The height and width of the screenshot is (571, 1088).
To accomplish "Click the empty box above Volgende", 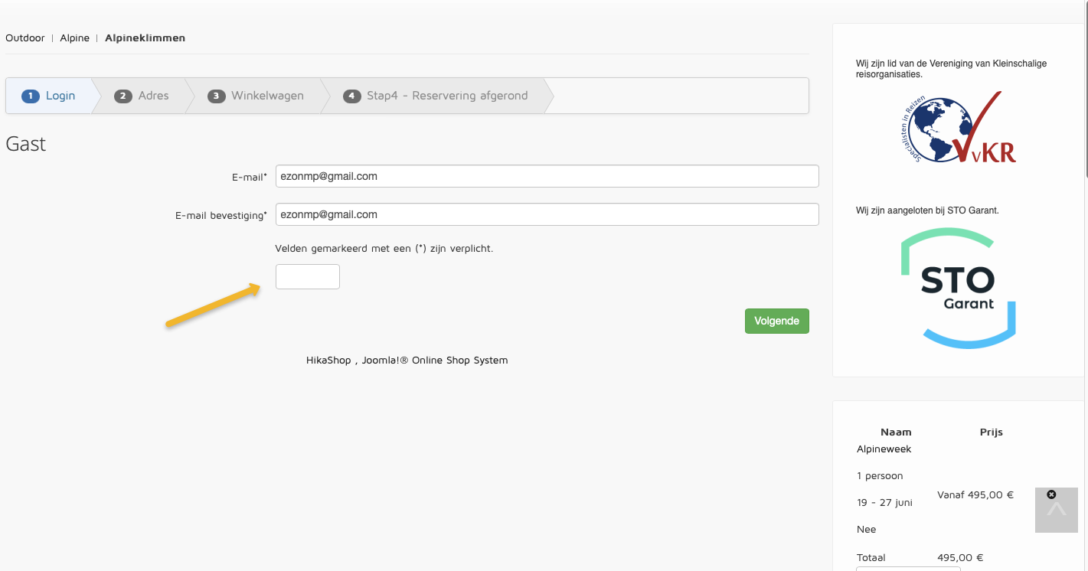I will (x=307, y=276).
